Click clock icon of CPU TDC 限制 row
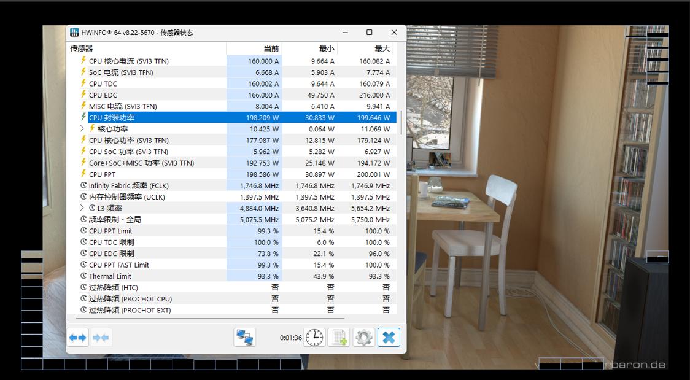 (83, 242)
